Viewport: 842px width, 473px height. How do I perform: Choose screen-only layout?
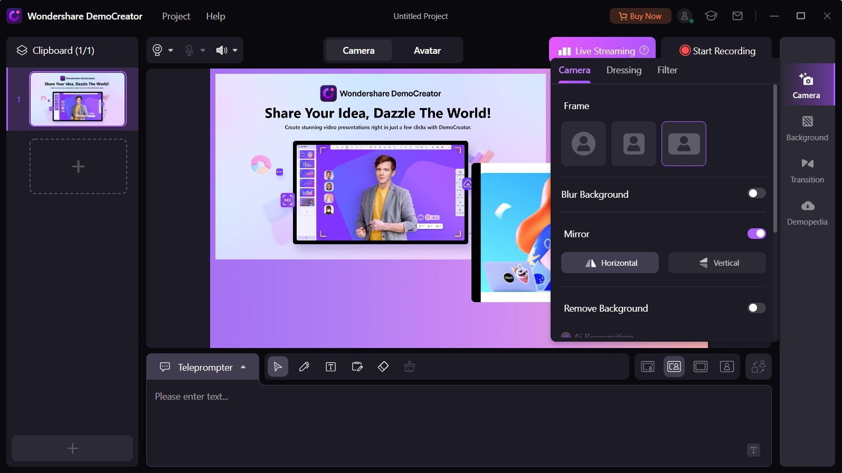pyautogui.click(x=701, y=366)
